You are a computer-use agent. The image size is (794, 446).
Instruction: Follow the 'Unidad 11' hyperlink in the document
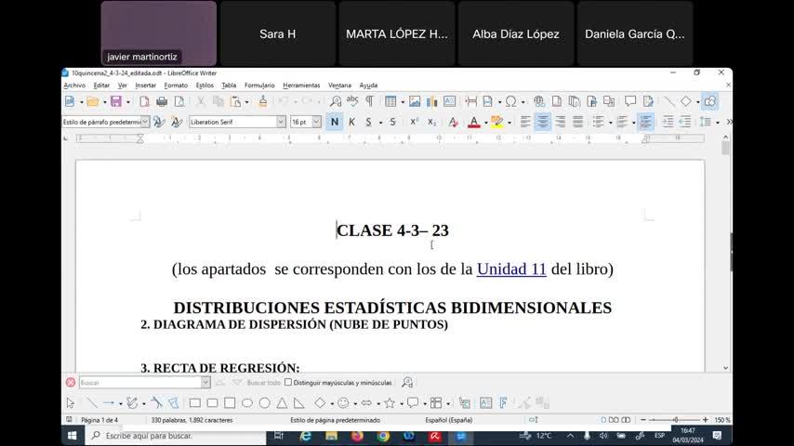[x=510, y=269]
